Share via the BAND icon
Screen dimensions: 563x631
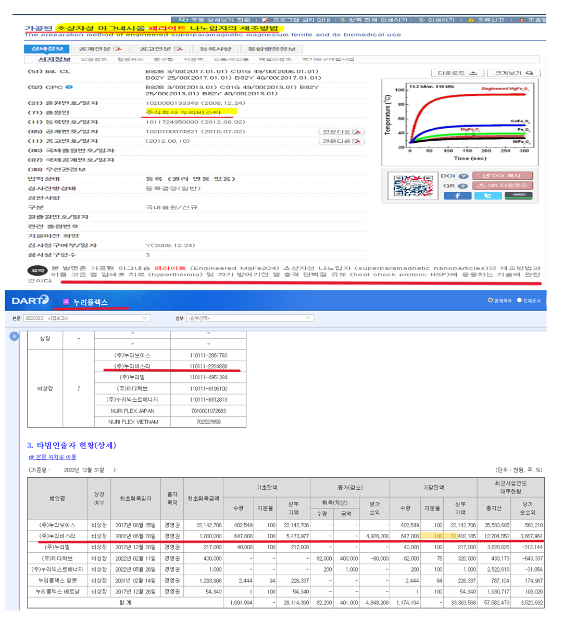(x=518, y=196)
